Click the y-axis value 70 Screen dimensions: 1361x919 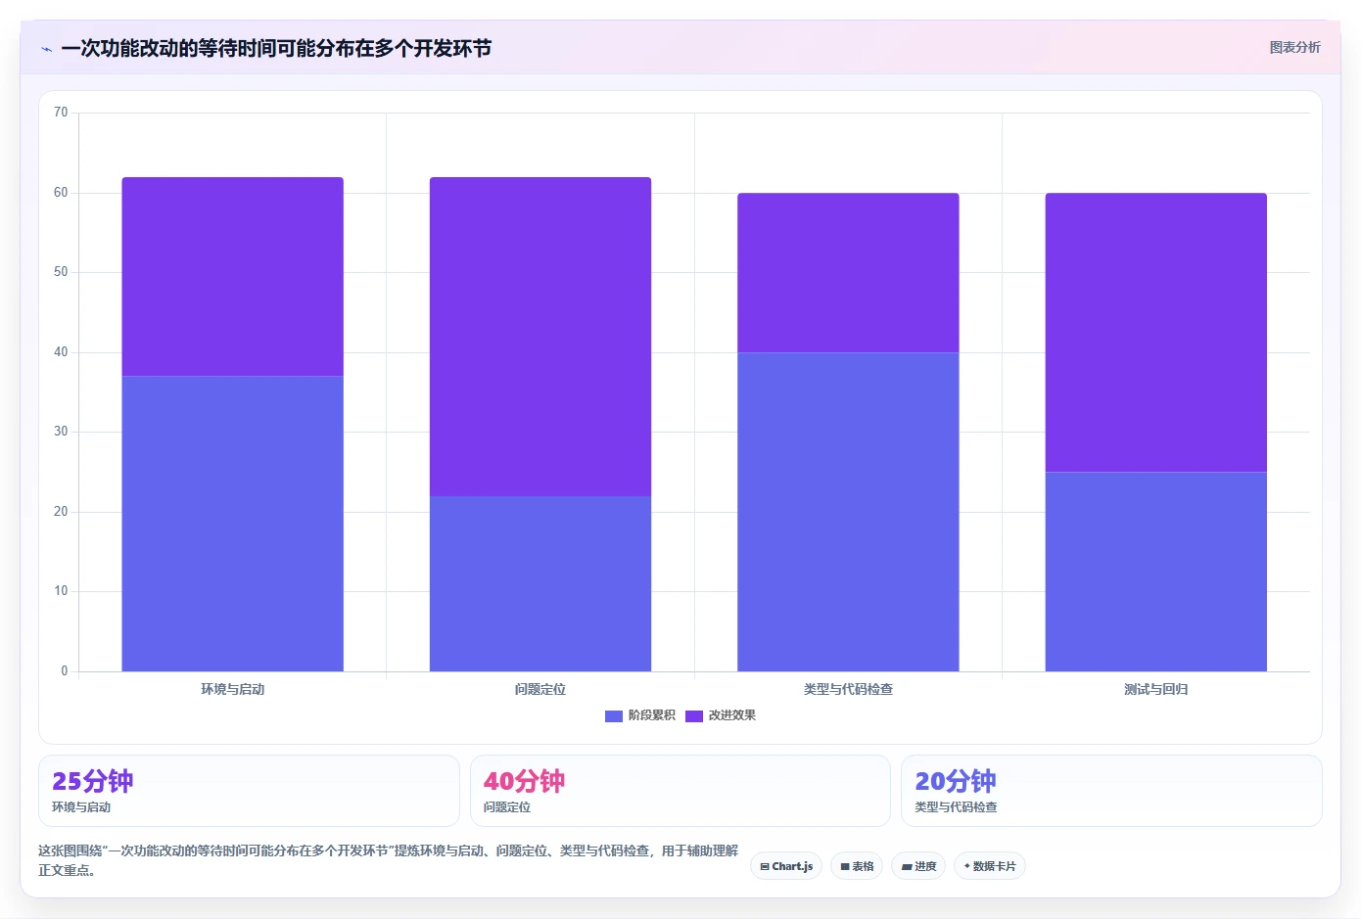[61, 113]
